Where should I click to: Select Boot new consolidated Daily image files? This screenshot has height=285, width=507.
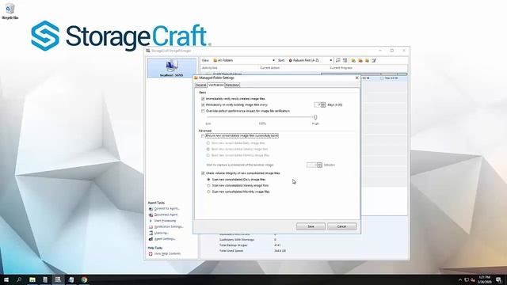[208, 142]
